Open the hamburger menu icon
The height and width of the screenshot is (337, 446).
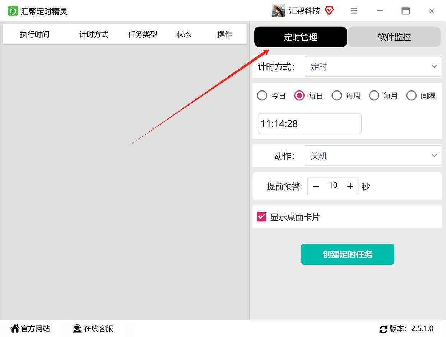[354, 11]
